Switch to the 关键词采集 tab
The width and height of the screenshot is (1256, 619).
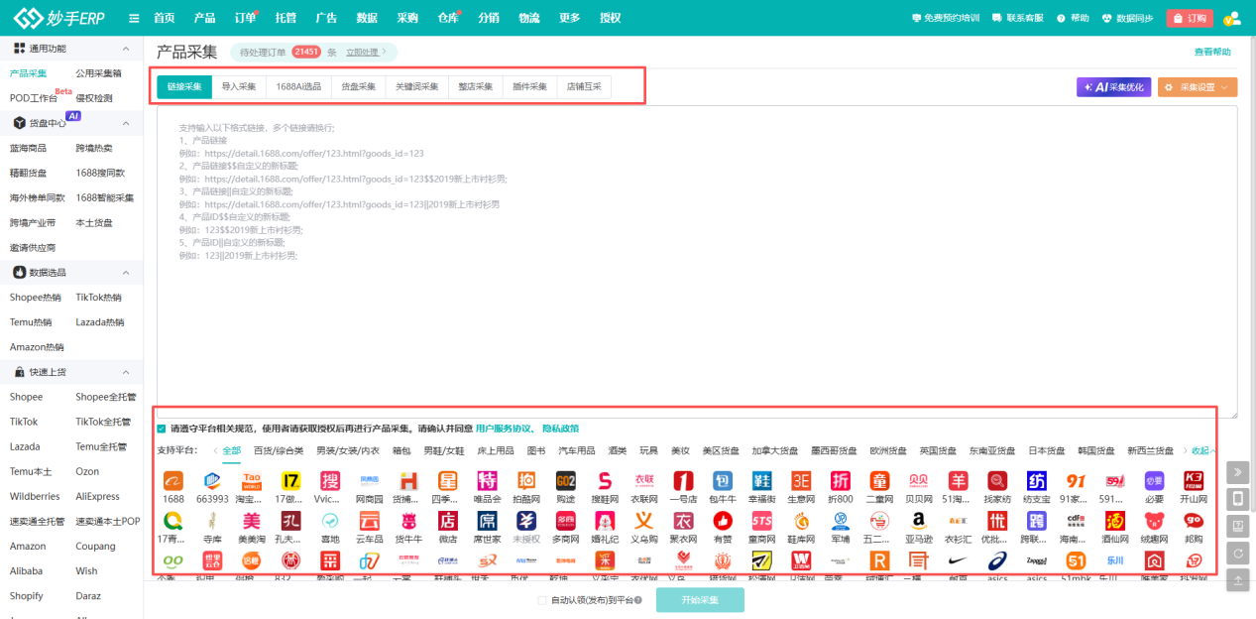pos(416,87)
